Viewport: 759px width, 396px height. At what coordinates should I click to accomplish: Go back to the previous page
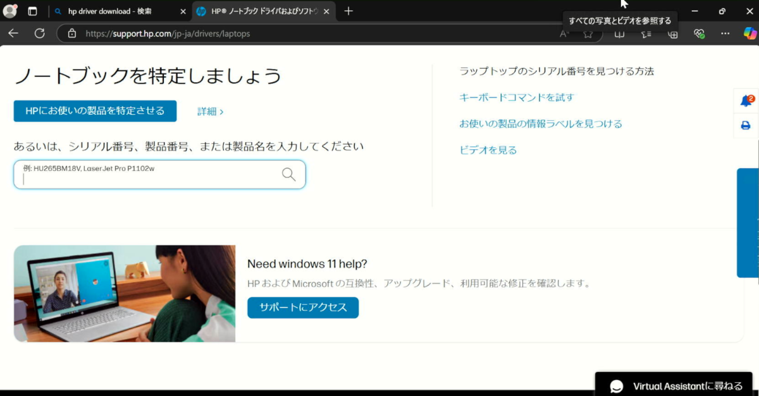tap(13, 33)
